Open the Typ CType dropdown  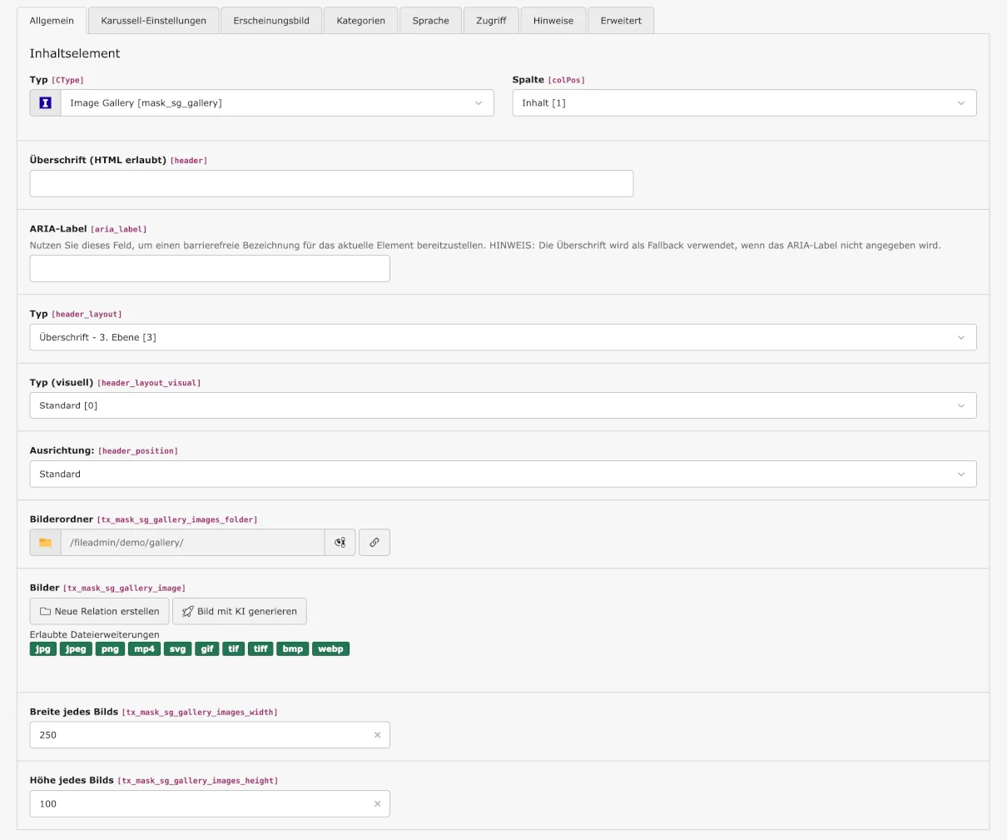(276, 103)
